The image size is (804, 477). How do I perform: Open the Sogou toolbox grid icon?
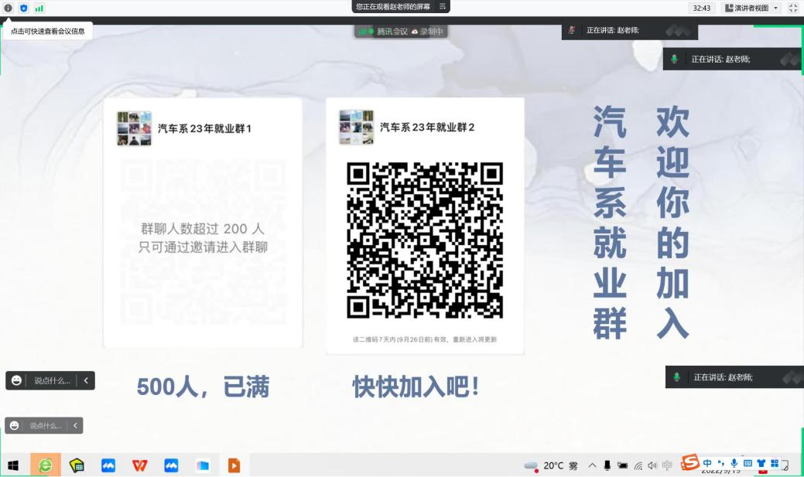click(775, 463)
